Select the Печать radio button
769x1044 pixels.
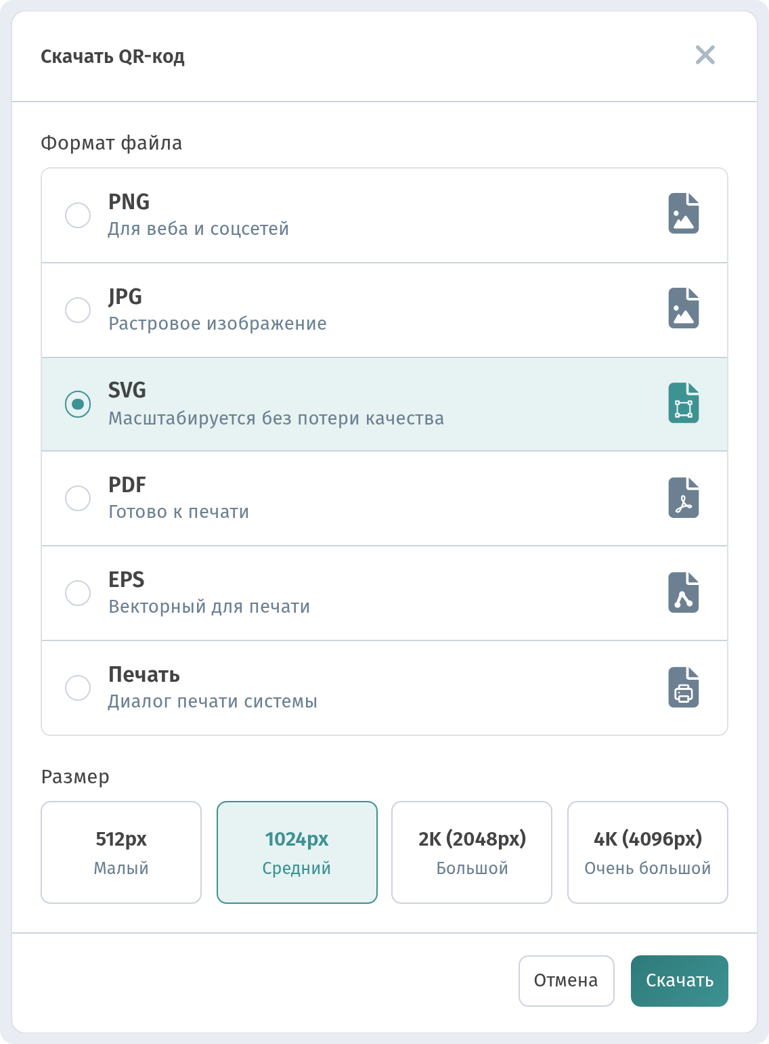pyautogui.click(x=78, y=688)
